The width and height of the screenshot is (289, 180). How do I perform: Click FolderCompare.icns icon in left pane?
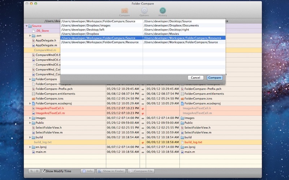pos(34,99)
